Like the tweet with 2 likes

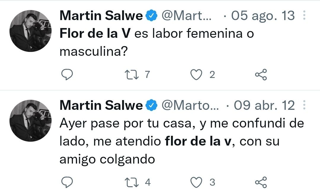[x=196, y=75]
